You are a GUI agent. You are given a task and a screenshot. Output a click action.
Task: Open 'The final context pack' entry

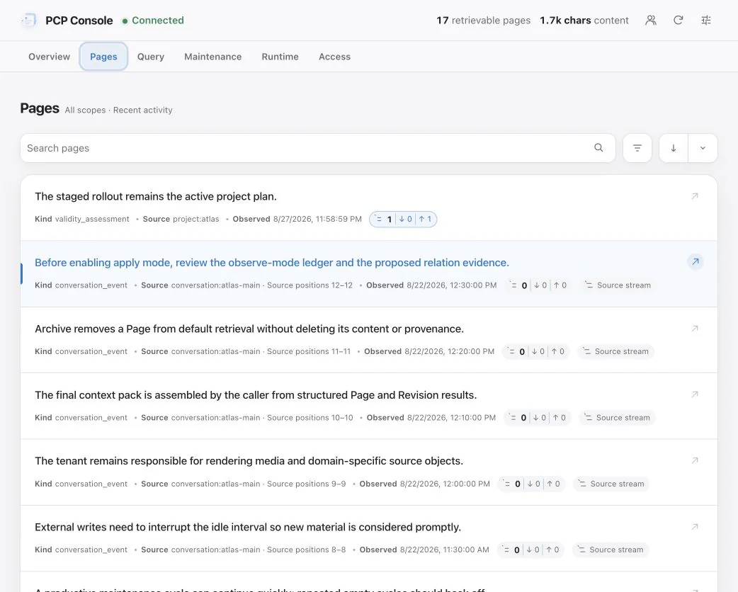click(256, 395)
